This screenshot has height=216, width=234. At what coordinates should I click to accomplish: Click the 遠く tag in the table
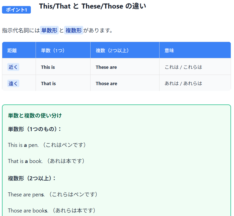tap(13, 83)
